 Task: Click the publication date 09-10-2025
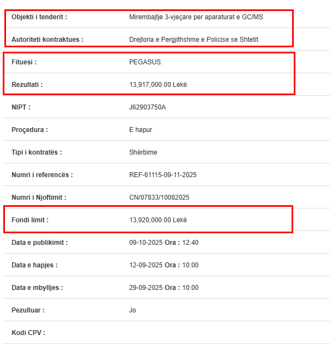click(x=145, y=243)
